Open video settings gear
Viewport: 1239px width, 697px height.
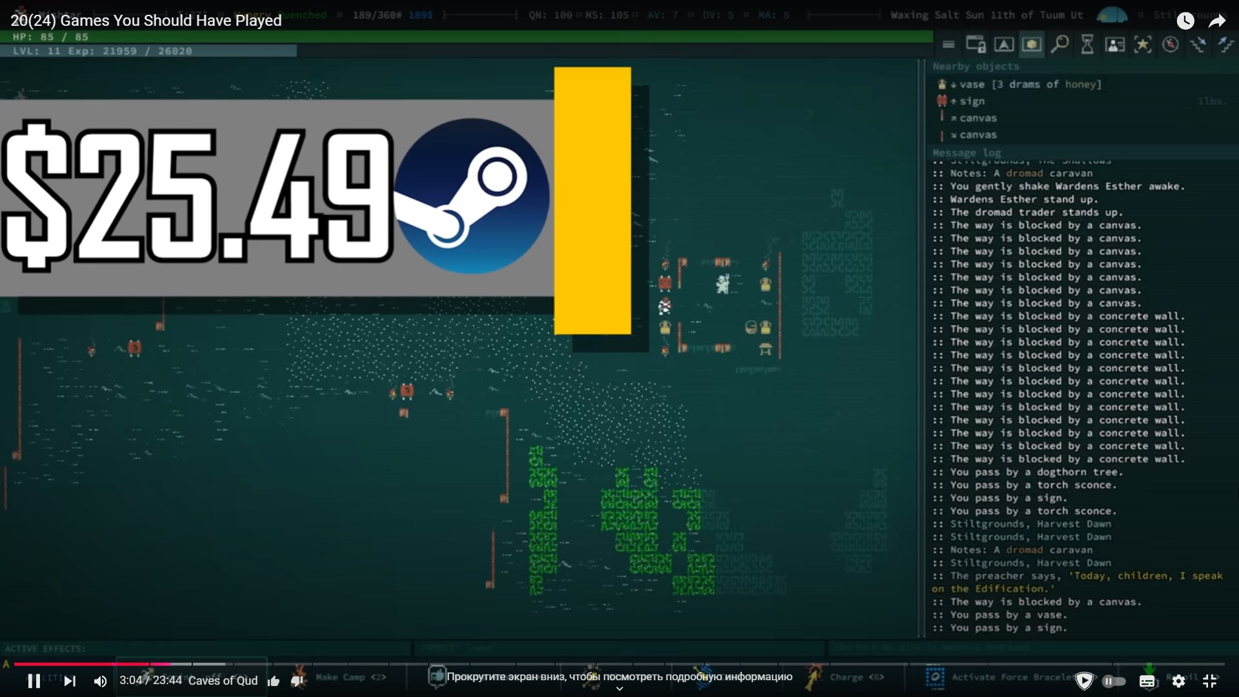point(1178,681)
